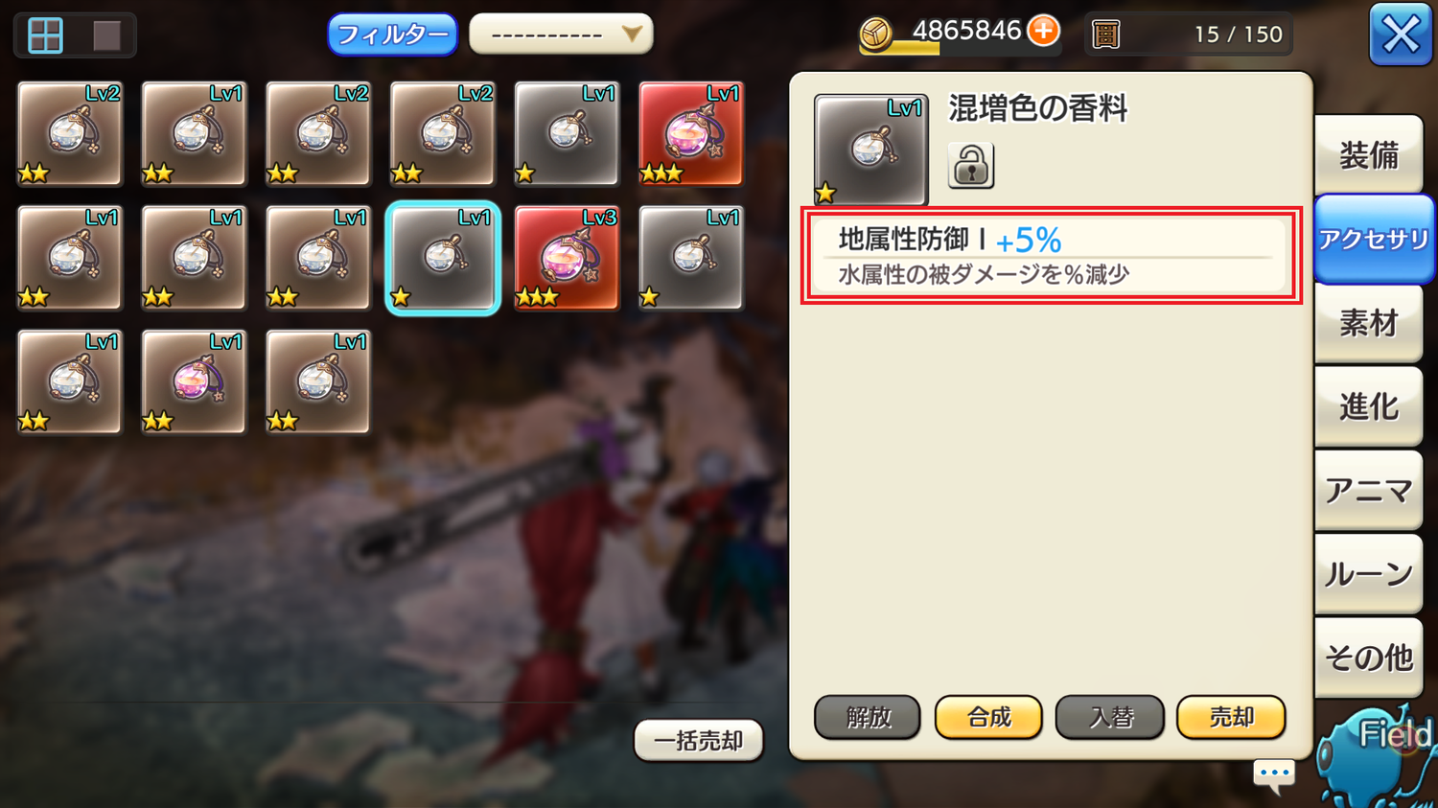Select the red Lv1 three-star perfume
The image size is (1438, 808).
[691, 133]
